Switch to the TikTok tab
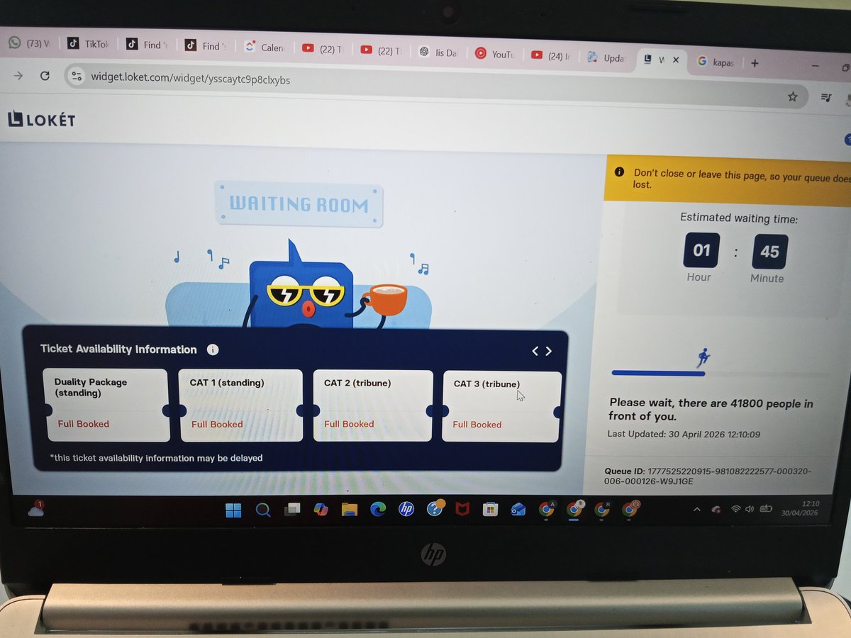 [87, 44]
